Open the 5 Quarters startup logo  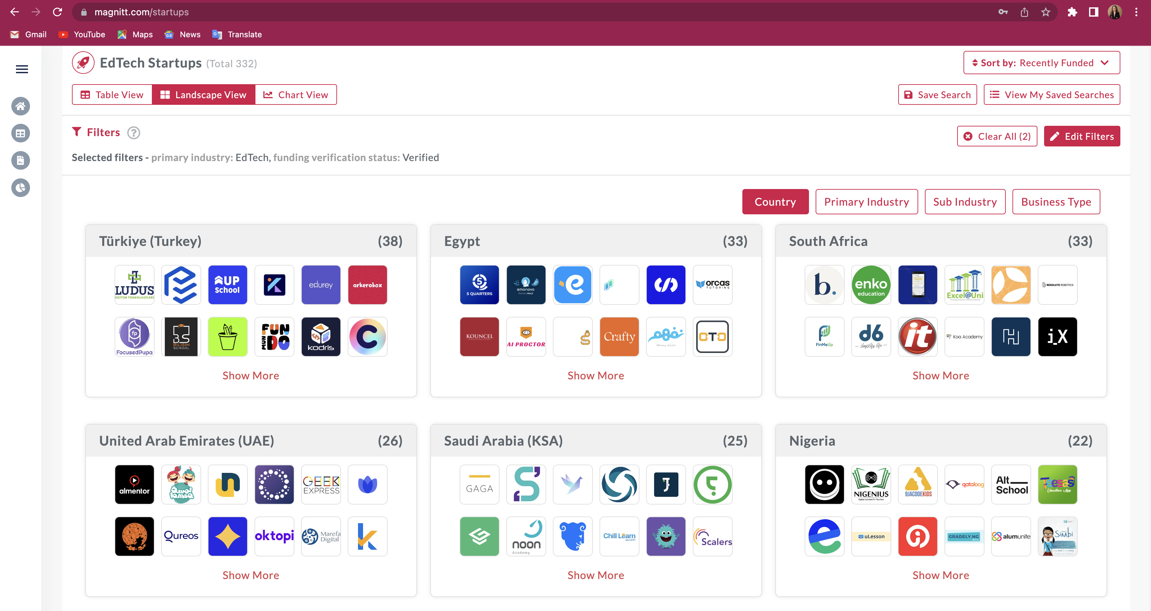[480, 285]
